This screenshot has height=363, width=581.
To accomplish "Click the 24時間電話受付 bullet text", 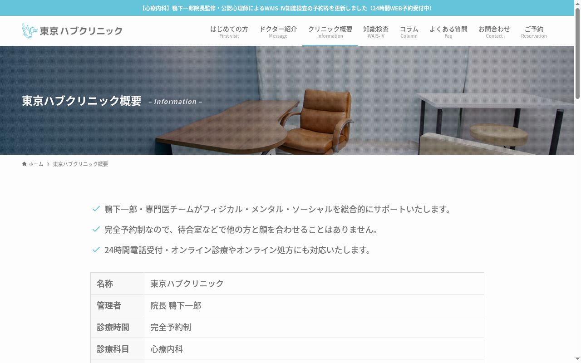I will [238, 250].
